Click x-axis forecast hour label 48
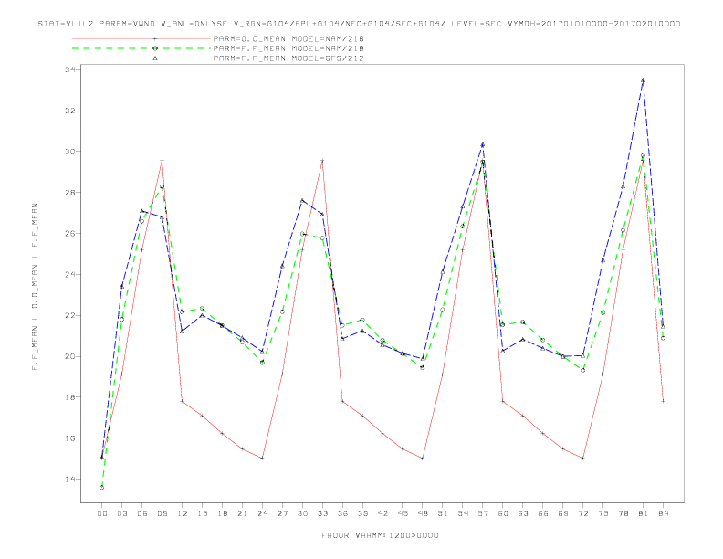723x559 pixels. pos(423,513)
